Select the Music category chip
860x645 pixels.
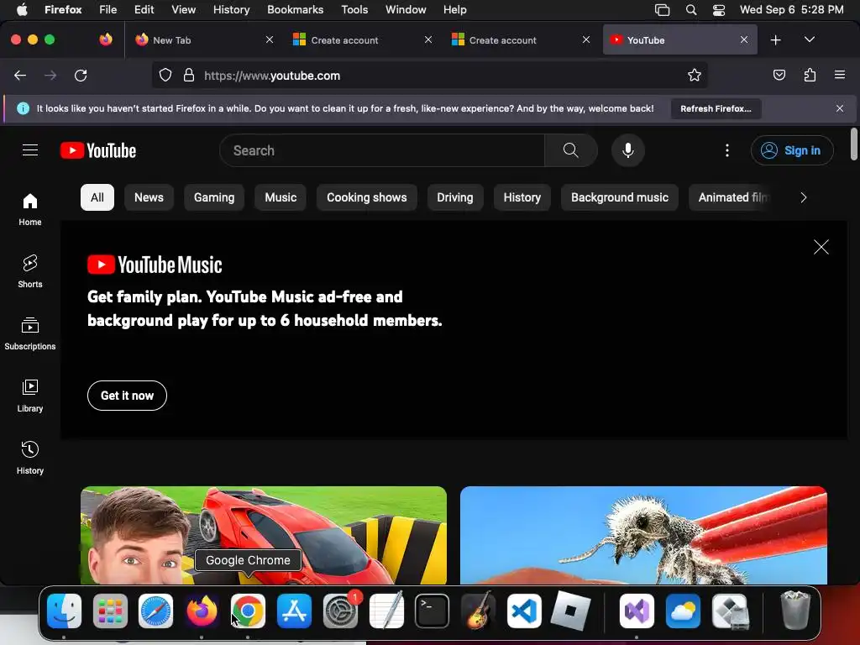[x=281, y=197]
